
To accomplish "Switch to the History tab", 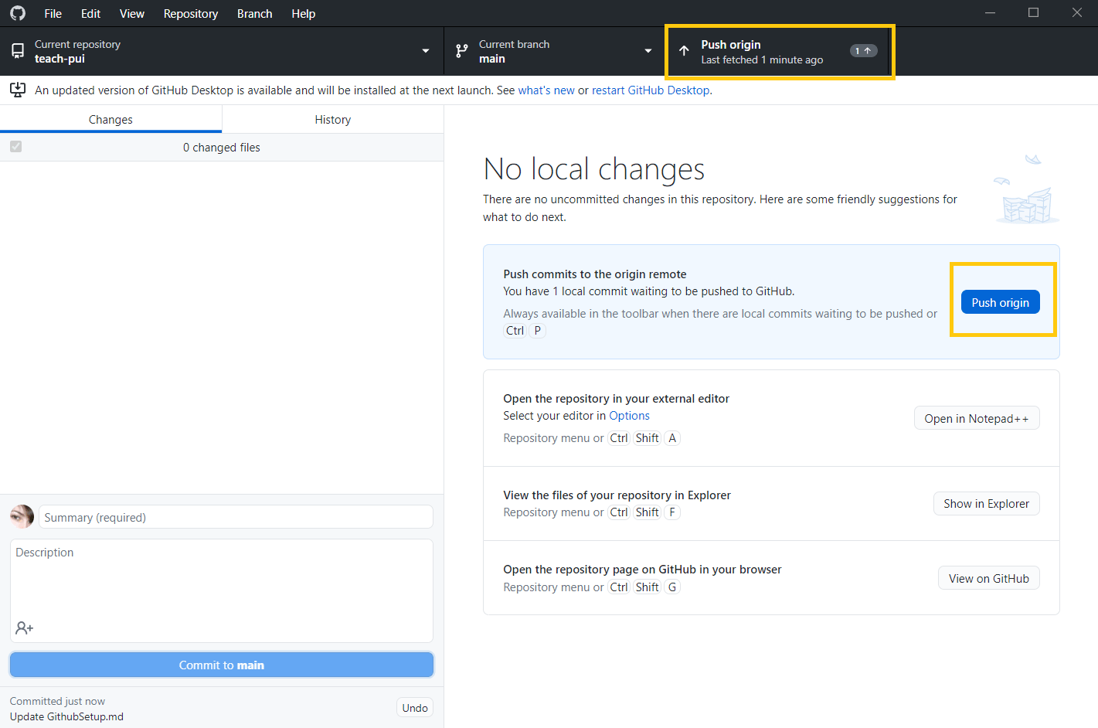I will (333, 119).
